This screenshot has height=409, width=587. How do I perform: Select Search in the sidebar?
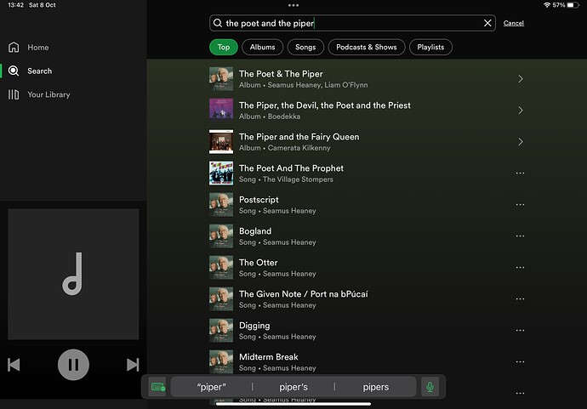pyautogui.click(x=30, y=71)
